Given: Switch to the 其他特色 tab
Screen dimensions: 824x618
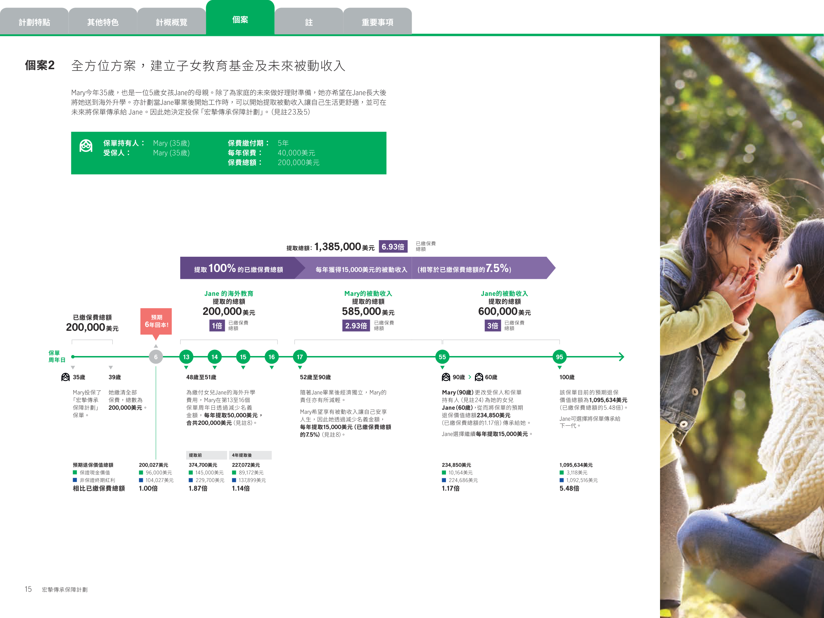Looking at the screenshot, I should pos(103,22).
